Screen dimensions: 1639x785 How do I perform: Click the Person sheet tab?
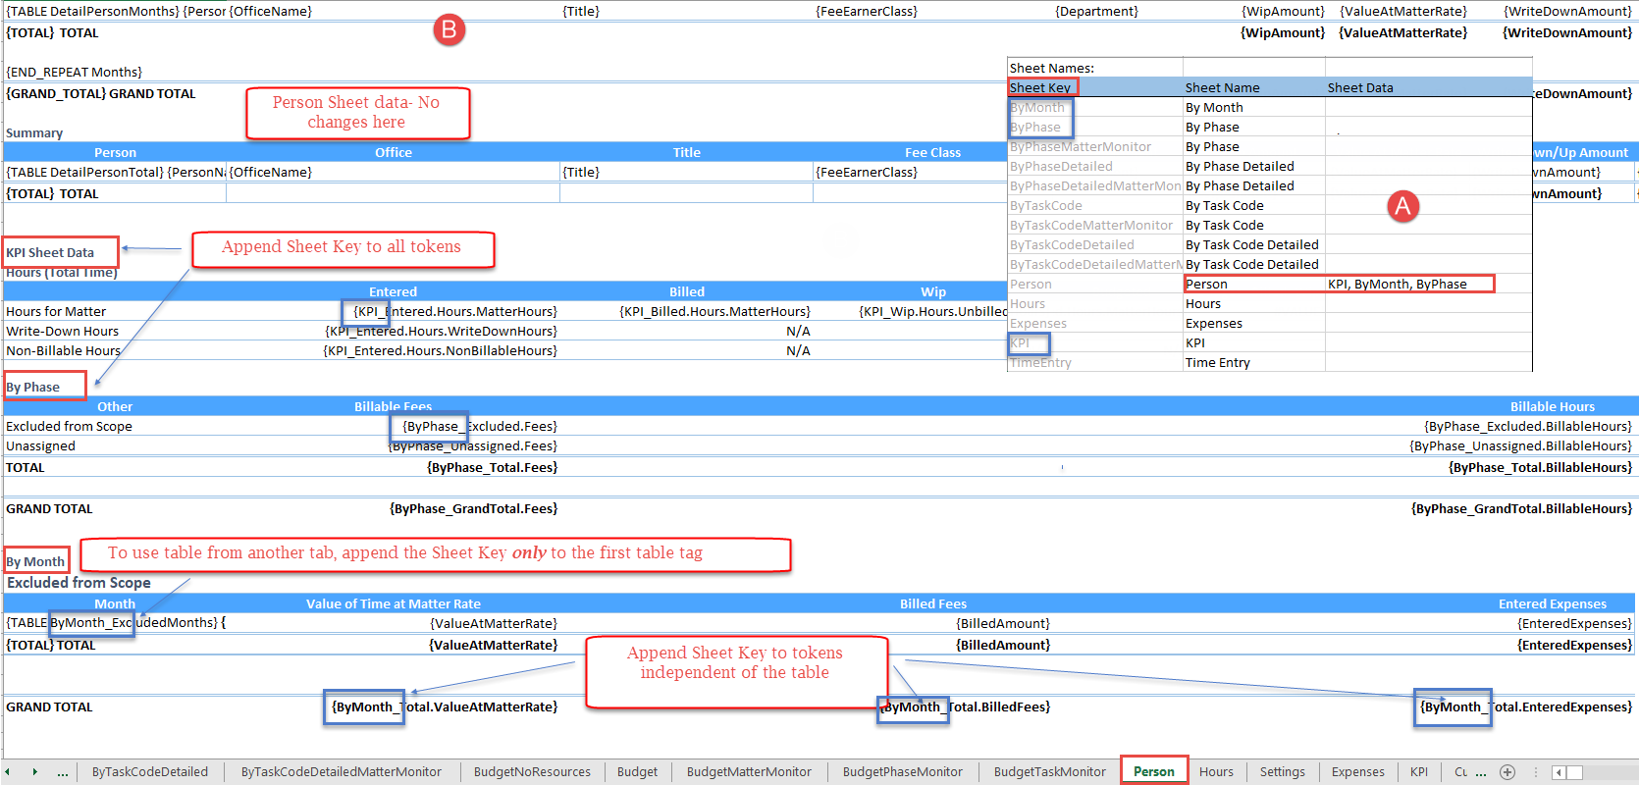1153,772
